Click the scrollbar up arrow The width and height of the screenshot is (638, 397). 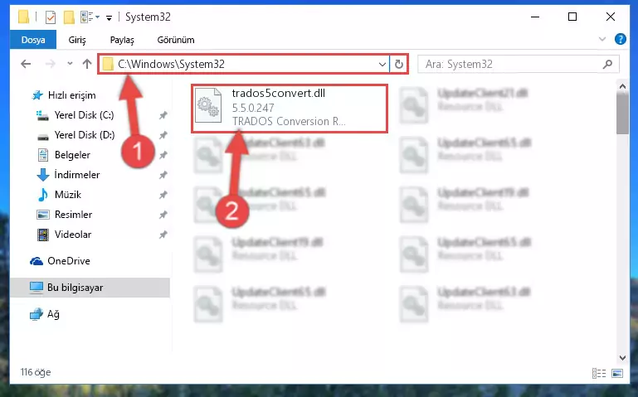(622, 86)
